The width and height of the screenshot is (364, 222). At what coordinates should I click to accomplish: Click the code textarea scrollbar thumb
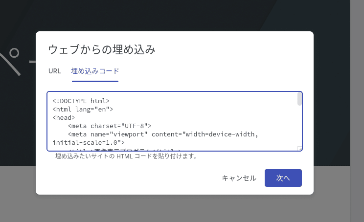click(x=299, y=99)
